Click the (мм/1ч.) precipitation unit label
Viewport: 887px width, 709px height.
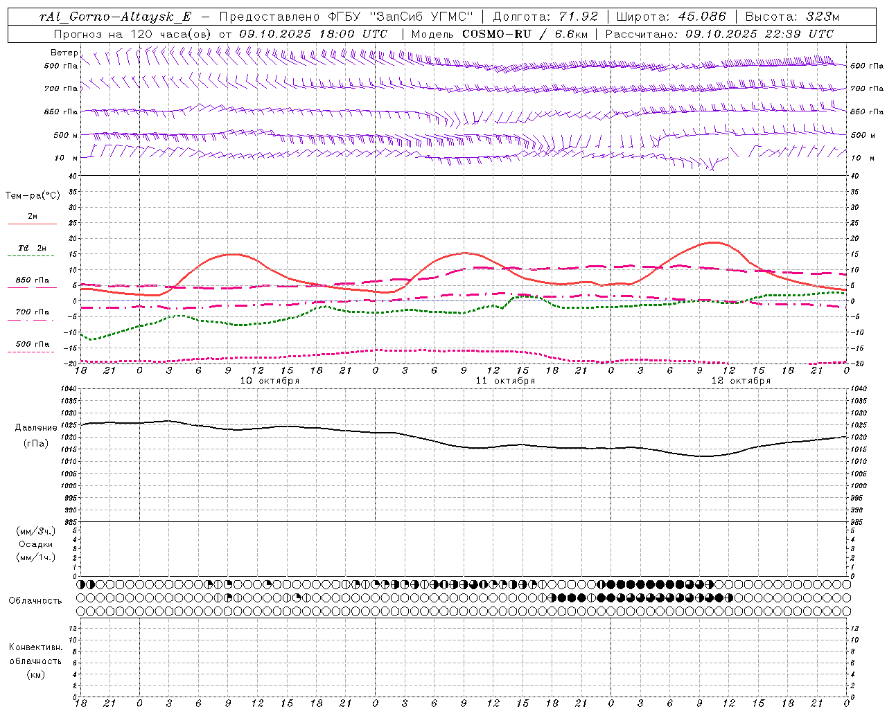coord(36,557)
